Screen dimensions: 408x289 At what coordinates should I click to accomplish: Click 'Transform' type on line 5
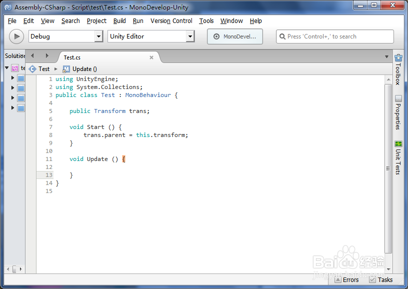(110, 111)
